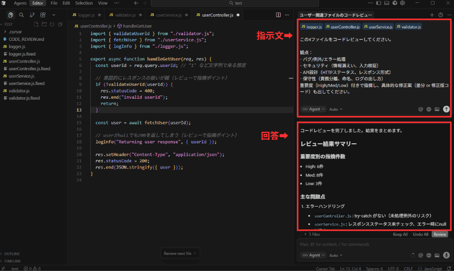Click the microphone voice input button
This screenshot has height=271, width=454.
446,255
